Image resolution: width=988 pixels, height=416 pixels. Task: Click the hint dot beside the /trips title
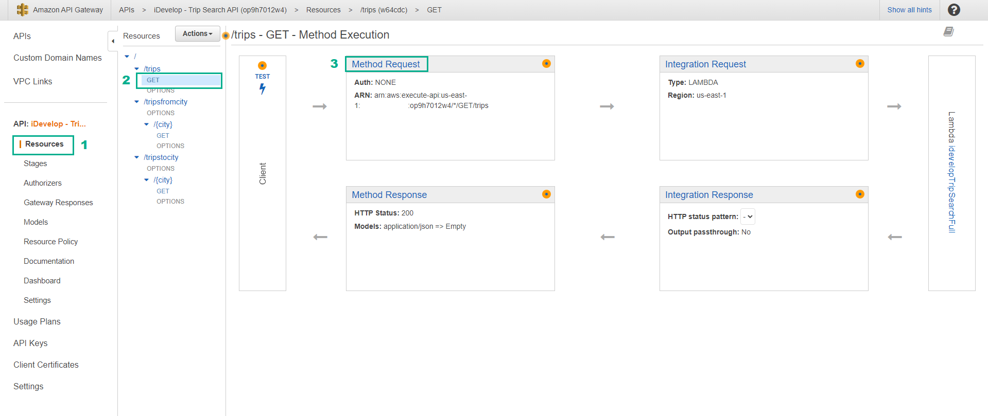[x=226, y=35]
